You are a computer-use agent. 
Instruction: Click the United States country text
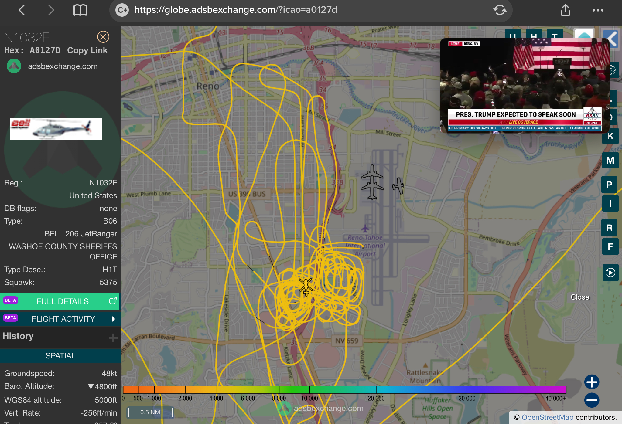tap(93, 195)
